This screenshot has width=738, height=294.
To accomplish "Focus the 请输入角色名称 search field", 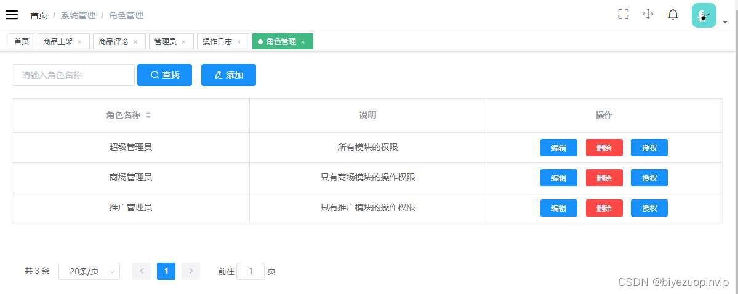I will pyautogui.click(x=73, y=75).
